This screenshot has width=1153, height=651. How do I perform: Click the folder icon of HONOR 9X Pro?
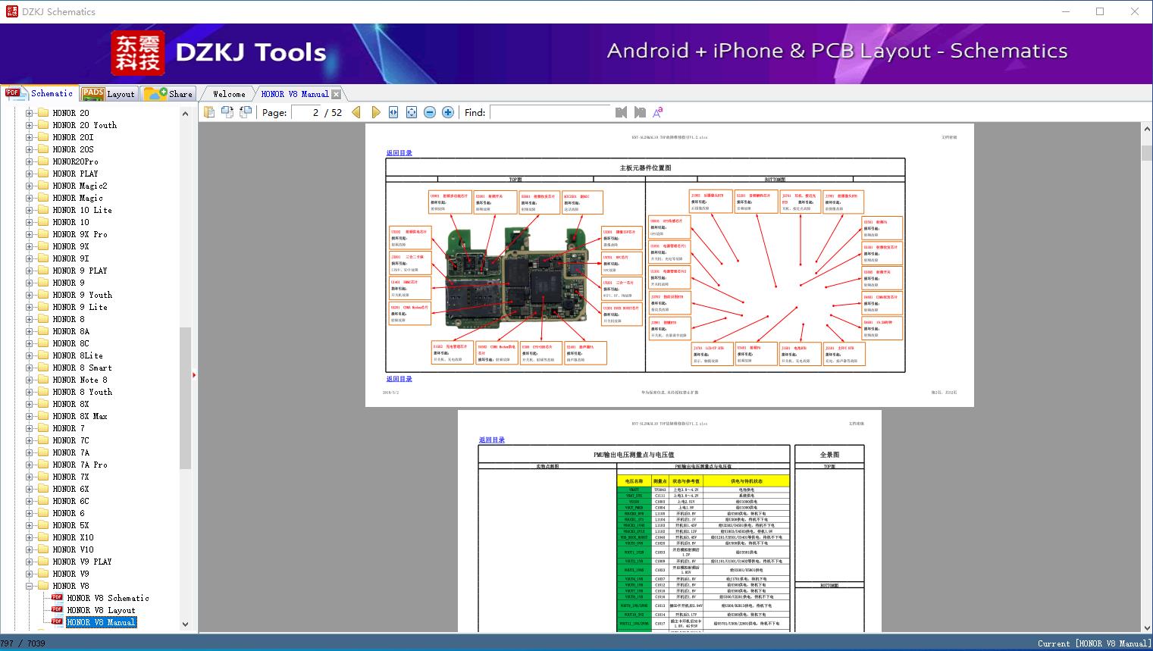pyautogui.click(x=43, y=234)
